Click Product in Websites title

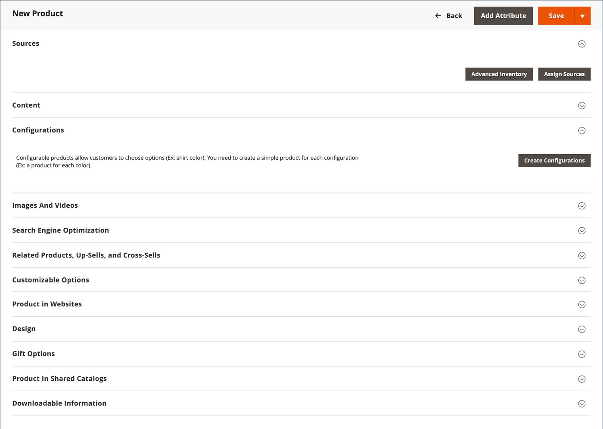click(x=47, y=304)
